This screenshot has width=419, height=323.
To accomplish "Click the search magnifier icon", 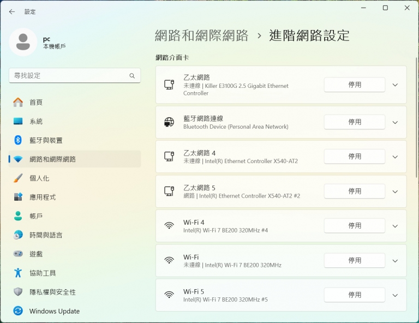I will coord(132,76).
